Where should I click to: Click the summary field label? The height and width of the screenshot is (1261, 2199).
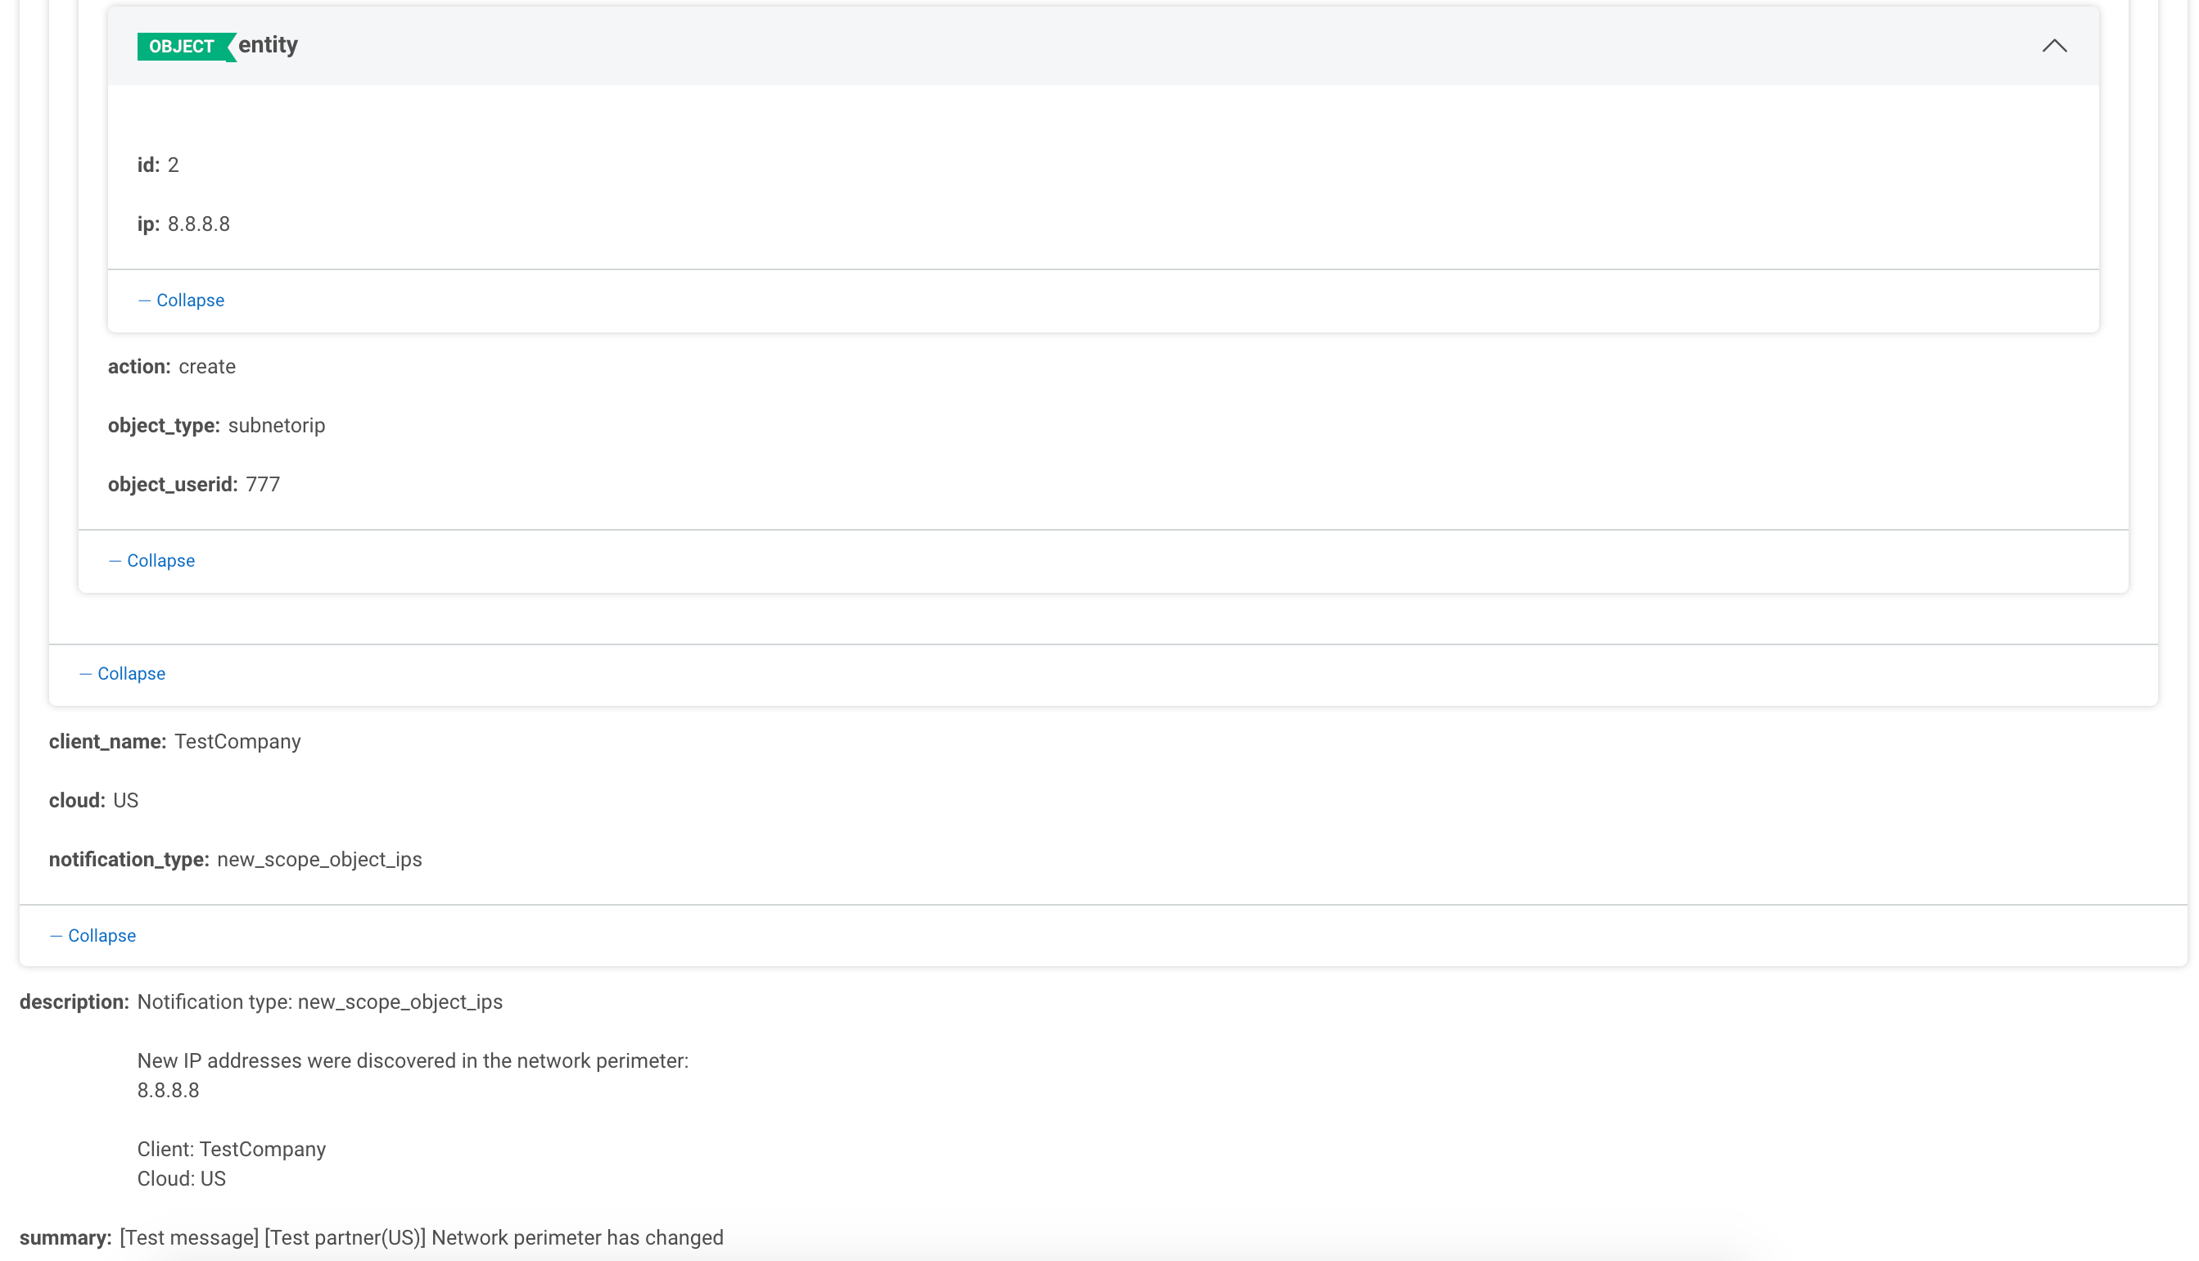[65, 1236]
